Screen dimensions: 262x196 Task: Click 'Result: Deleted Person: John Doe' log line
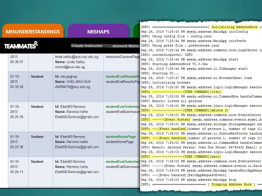pos(201,147)
